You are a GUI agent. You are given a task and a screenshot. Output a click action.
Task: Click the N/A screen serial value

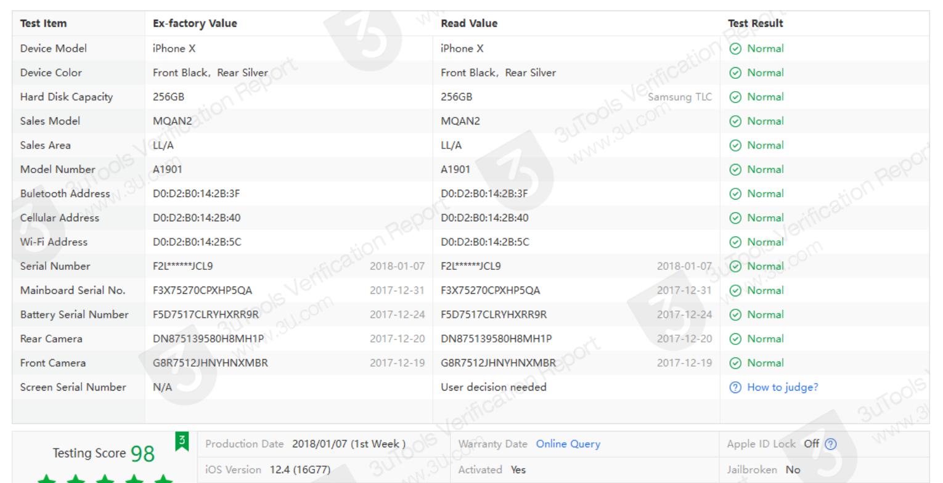pyautogui.click(x=163, y=387)
